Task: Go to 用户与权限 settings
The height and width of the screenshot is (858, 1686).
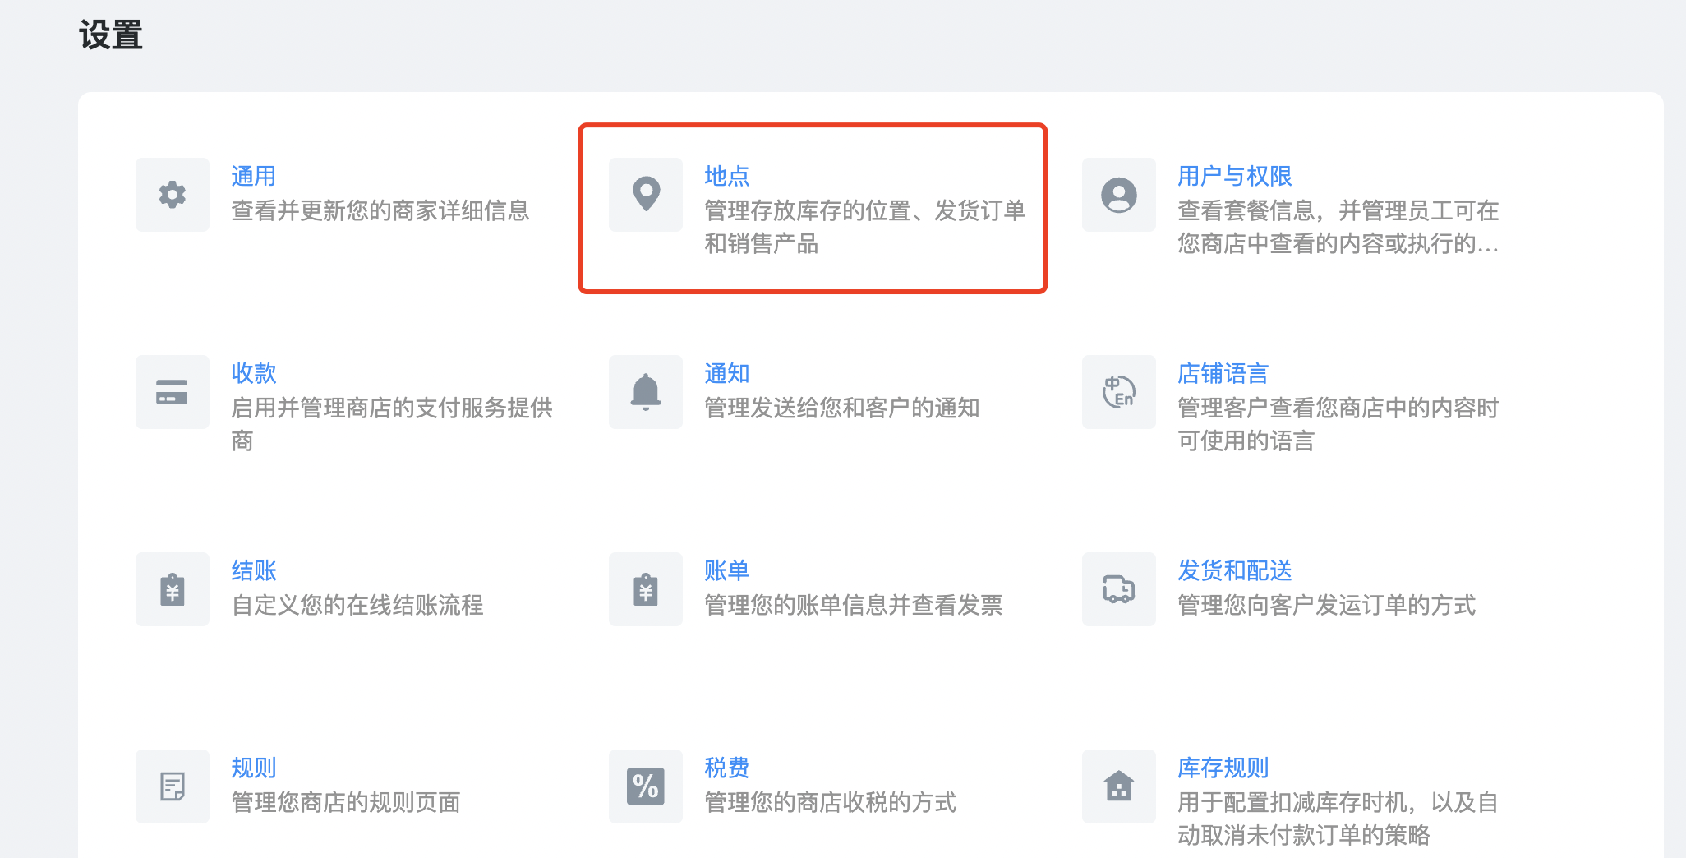Action: pyautogui.click(x=1234, y=176)
